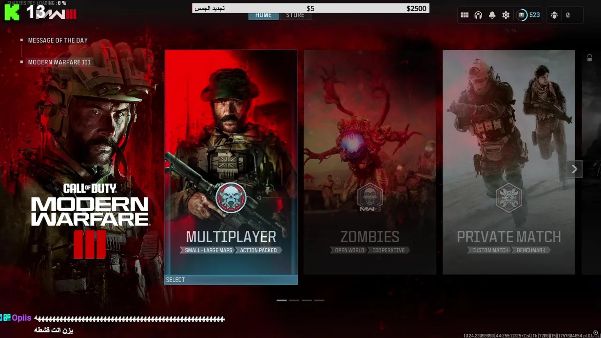Click the COOPERATIVE tag
The width and height of the screenshot is (601, 338).
pyautogui.click(x=388, y=250)
